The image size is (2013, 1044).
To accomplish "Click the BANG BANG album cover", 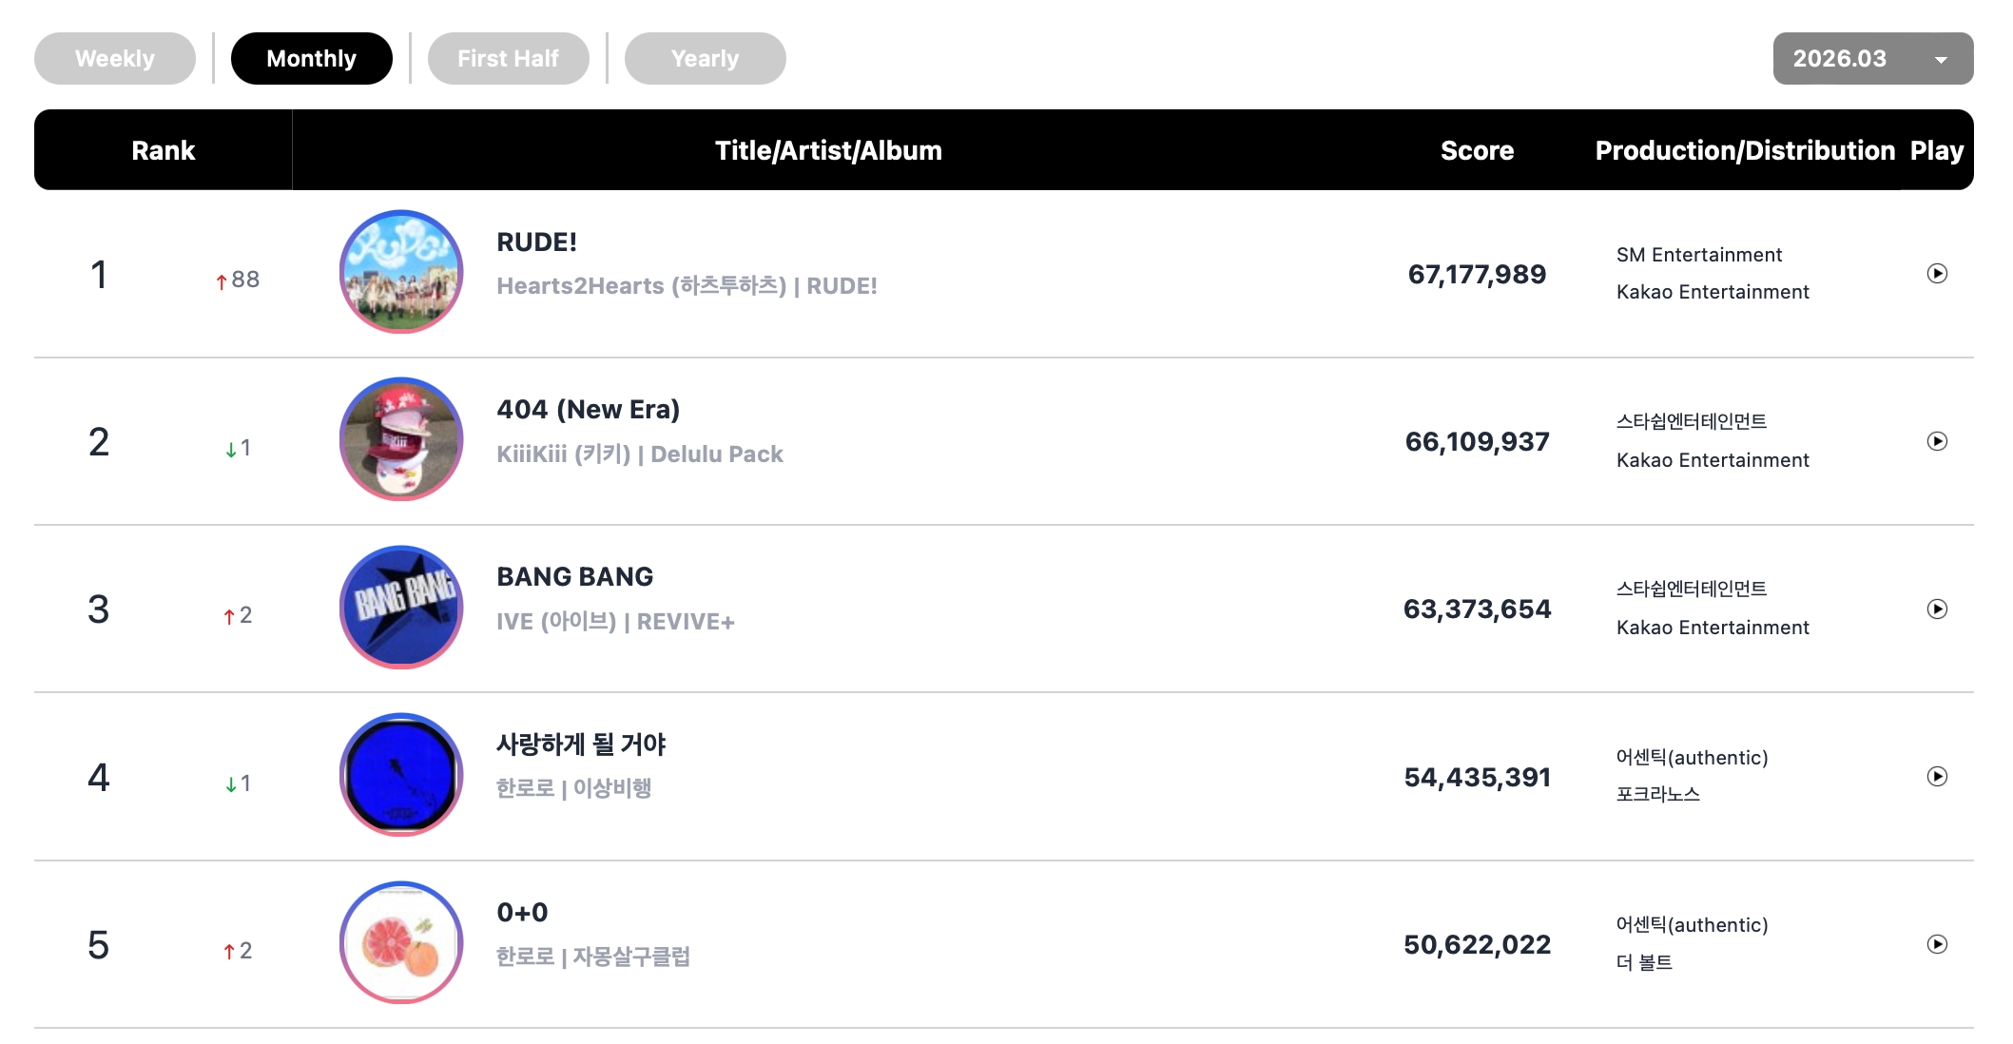I will click(x=401, y=607).
